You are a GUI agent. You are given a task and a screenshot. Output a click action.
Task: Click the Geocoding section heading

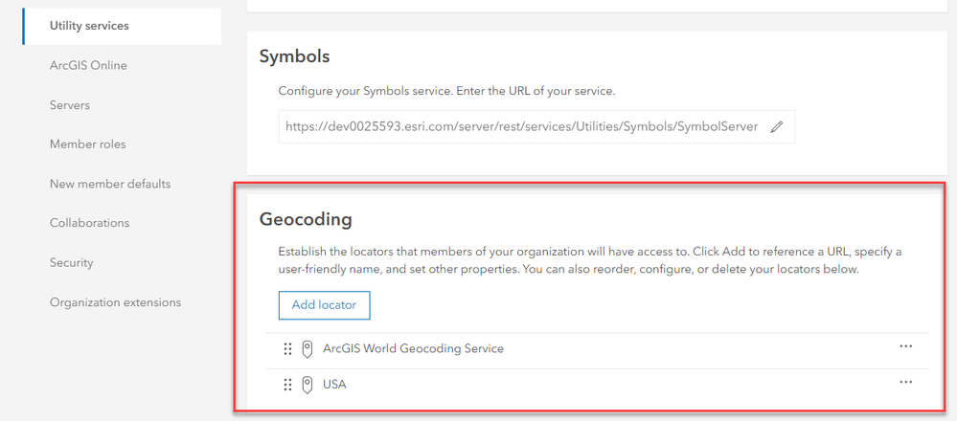(306, 219)
